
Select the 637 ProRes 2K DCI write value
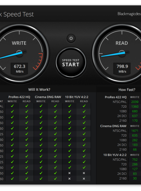(x=135, y=116)
